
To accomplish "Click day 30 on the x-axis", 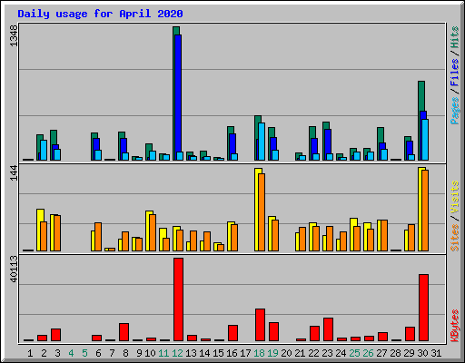I will pyautogui.click(x=422, y=353).
